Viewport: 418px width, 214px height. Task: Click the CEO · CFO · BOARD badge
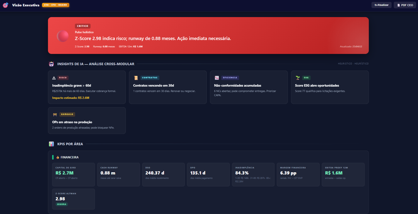tap(56, 5)
